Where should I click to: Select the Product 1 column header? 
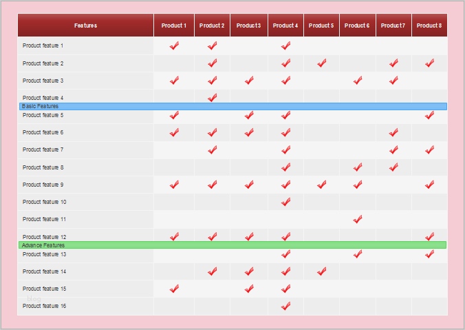point(174,25)
